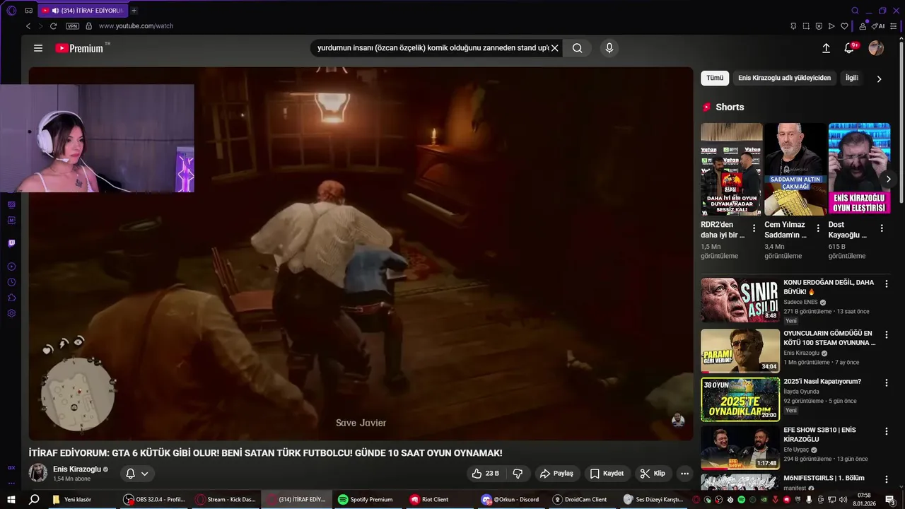The height and width of the screenshot is (509, 905).
Task: Clear the YouTube search box text
Action: (x=555, y=48)
